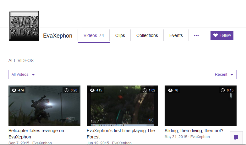Click the clock duration icon showing 0:20
The image size is (246, 145).
(67, 90)
